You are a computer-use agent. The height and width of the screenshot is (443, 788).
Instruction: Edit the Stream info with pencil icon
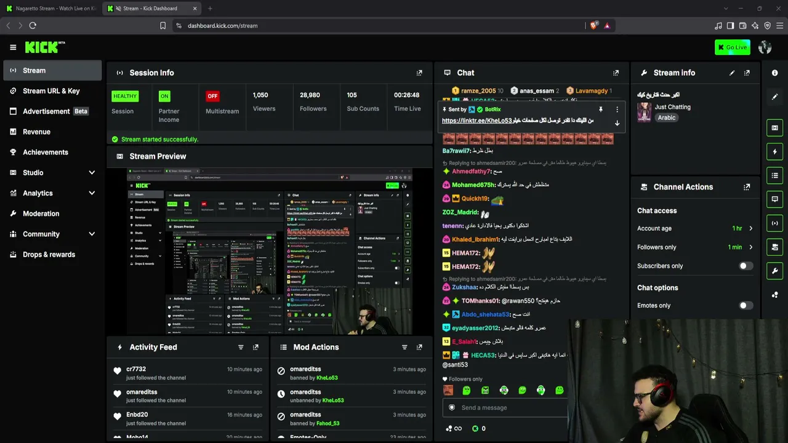pyautogui.click(x=732, y=73)
